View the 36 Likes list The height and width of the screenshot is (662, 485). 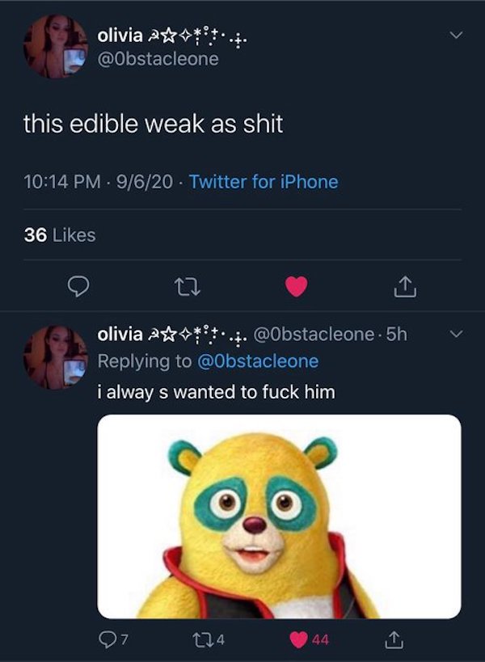[60, 234]
